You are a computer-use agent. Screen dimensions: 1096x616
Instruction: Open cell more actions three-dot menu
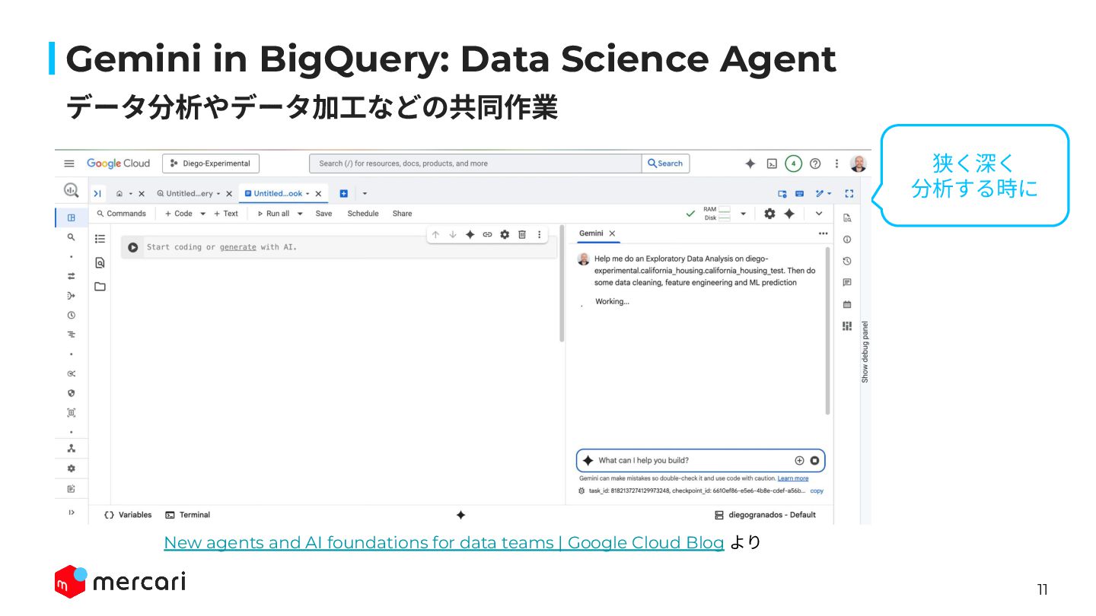coord(539,234)
